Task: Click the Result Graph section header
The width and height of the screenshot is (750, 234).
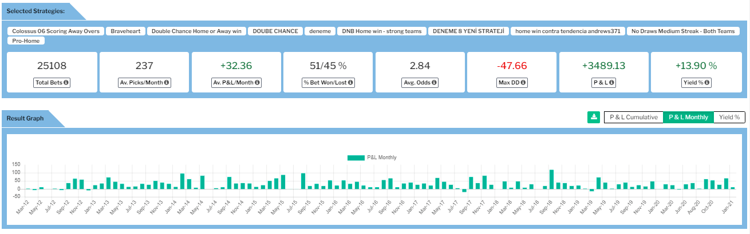Action: (26, 118)
